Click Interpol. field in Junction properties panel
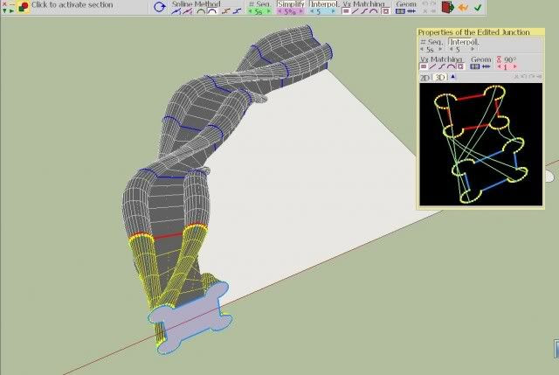Viewport: 559px width, 375px height. [463, 42]
